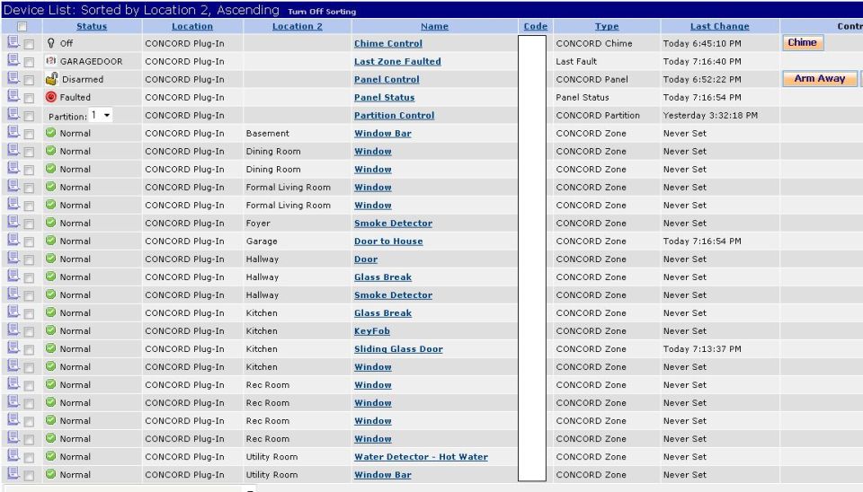Open the log icon for the Basement Window Bar row
863x492 pixels.
pos(13,133)
